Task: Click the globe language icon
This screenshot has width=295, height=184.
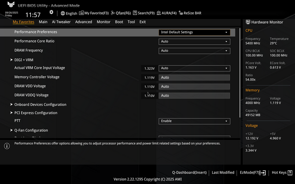Action: [x=63, y=13]
